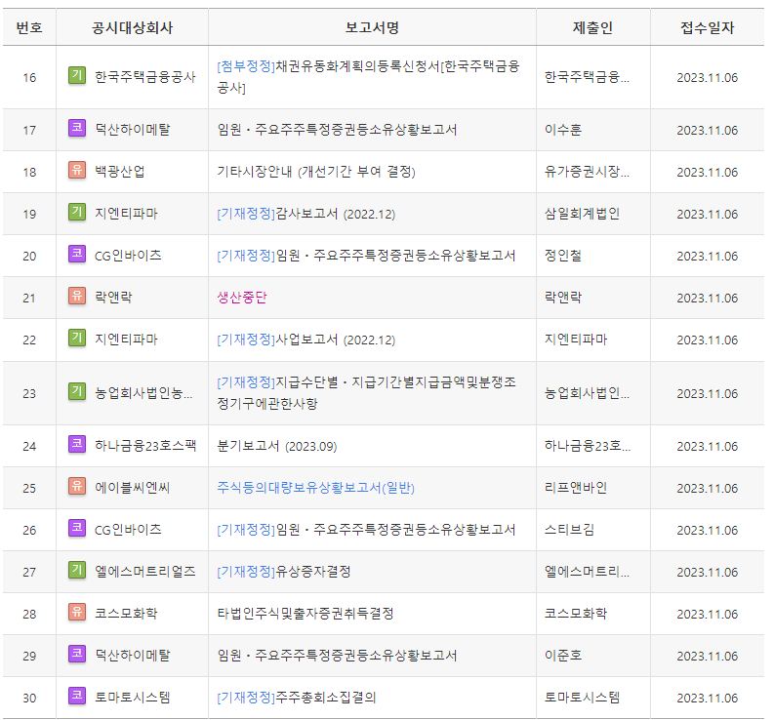
Task: Open [기재정정]감사보고서 (2022.12) report
Action: click(x=306, y=214)
